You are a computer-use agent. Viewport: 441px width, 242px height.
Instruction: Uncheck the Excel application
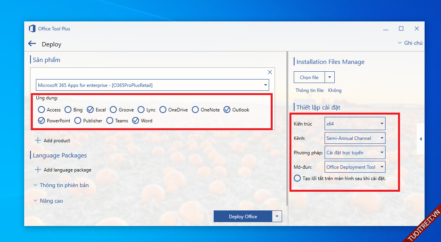pyautogui.click(x=90, y=110)
